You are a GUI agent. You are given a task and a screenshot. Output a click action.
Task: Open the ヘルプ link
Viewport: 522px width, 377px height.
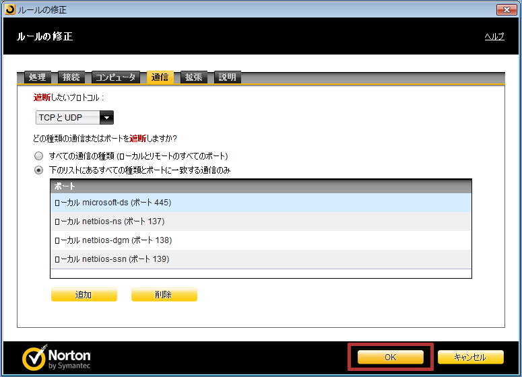(494, 36)
